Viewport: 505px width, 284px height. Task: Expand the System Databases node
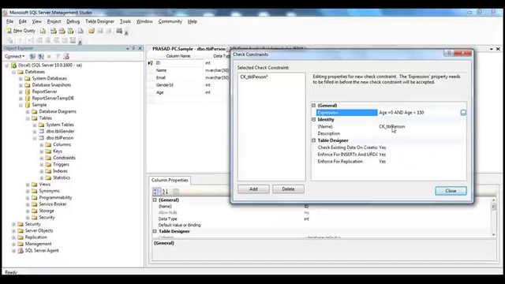[21, 79]
